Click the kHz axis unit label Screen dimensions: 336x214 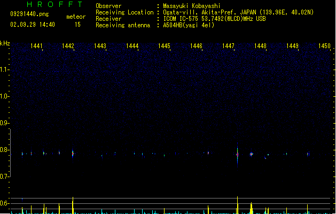[x=5, y=43]
